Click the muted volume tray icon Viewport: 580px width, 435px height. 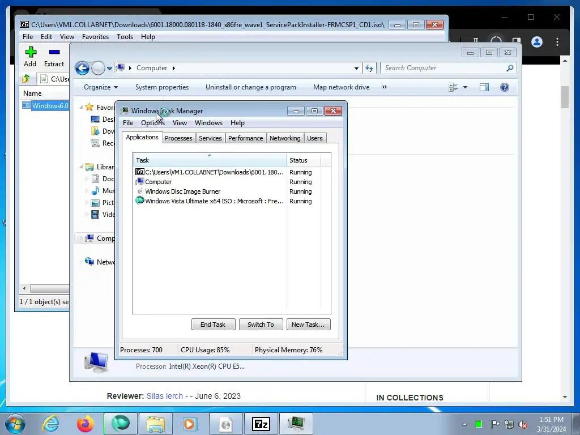(x=523, y=424)
